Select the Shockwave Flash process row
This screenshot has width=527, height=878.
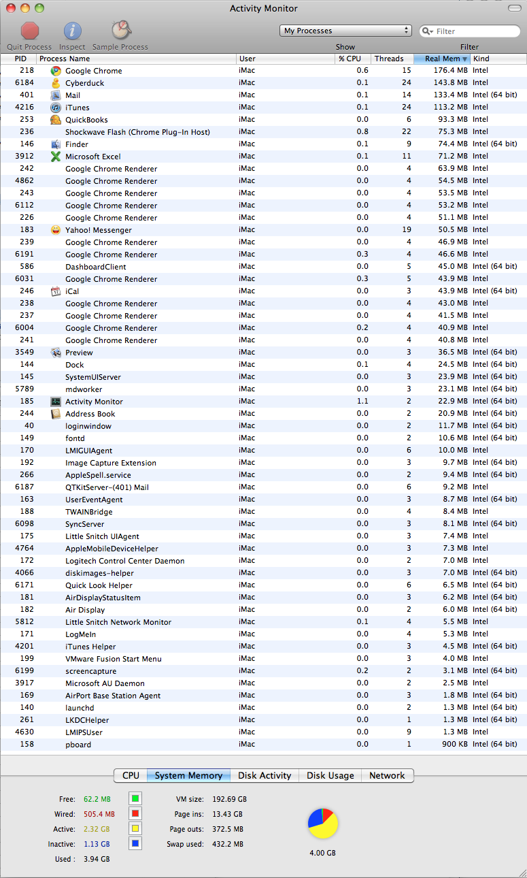(263, 132)
